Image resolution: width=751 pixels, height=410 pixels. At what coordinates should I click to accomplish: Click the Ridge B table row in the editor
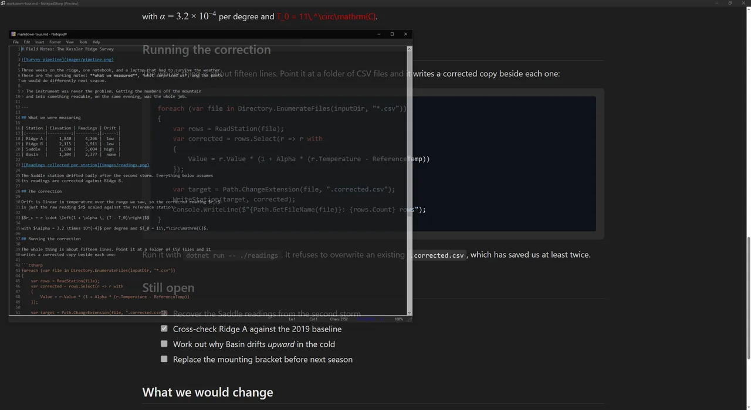pos(71,143)
